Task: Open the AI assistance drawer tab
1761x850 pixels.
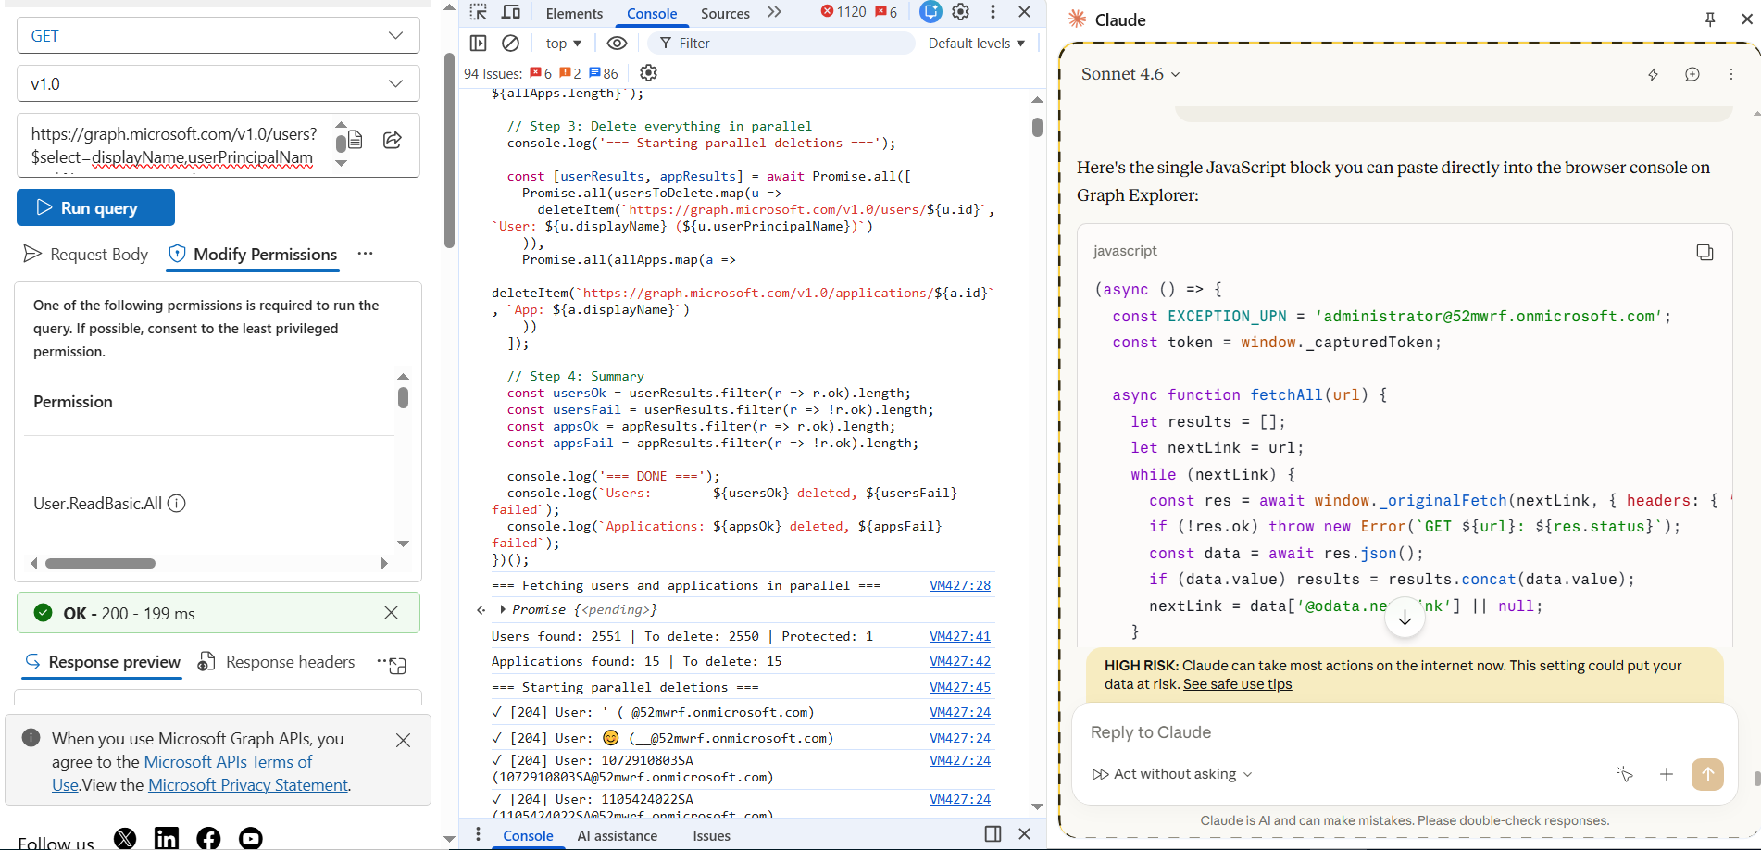Action: (x=618, y=835)
